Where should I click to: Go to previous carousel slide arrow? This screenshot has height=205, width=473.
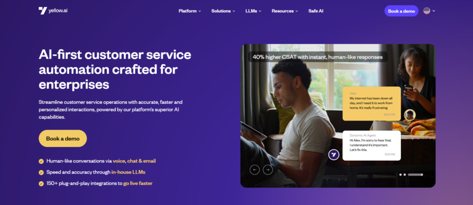point(255,170)
